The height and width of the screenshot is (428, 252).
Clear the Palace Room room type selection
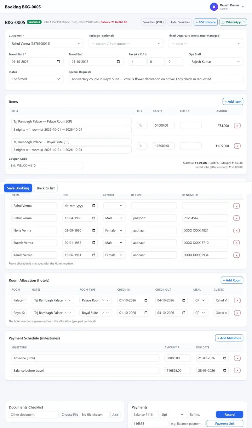pos(103,300)
